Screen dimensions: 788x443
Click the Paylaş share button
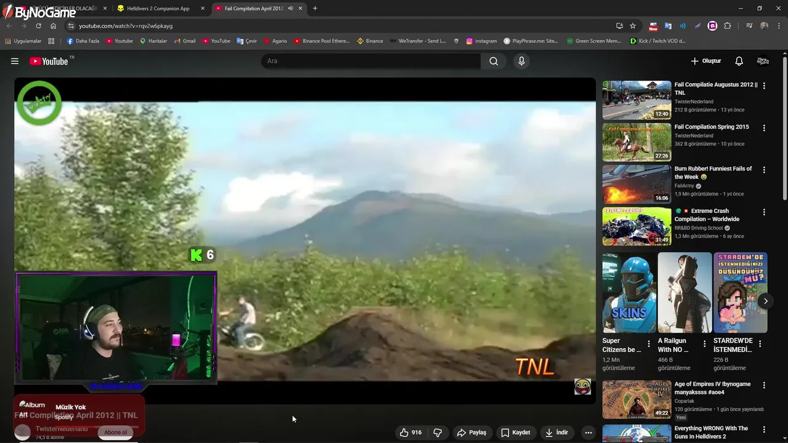[x=471, y=433]
